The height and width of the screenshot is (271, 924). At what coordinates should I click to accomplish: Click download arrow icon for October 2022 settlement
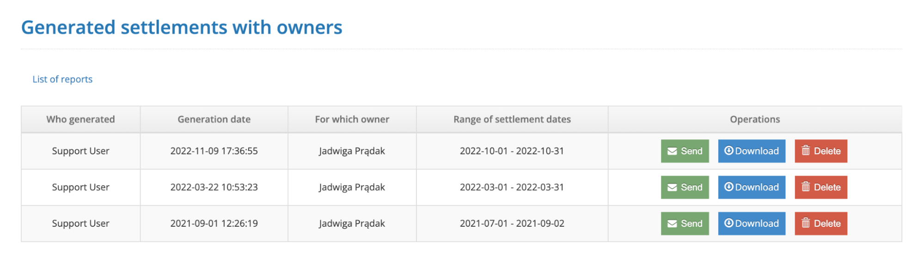[728, 151]
